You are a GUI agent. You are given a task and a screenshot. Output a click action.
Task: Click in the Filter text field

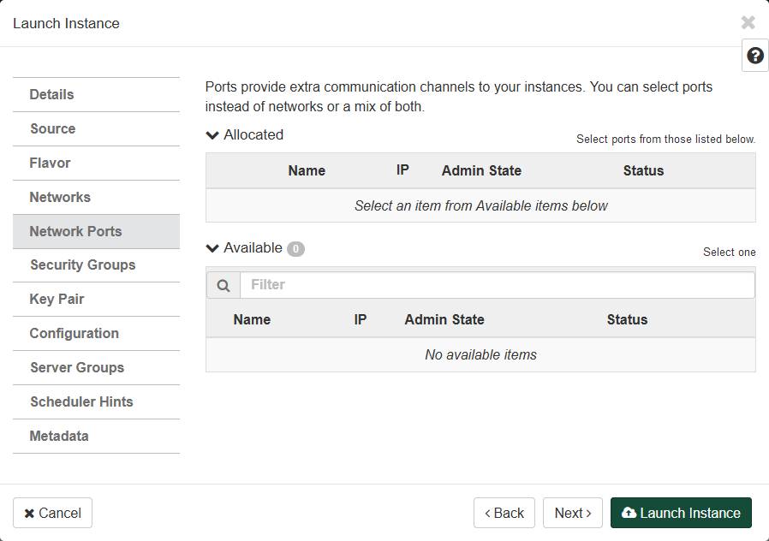[497, 285]
